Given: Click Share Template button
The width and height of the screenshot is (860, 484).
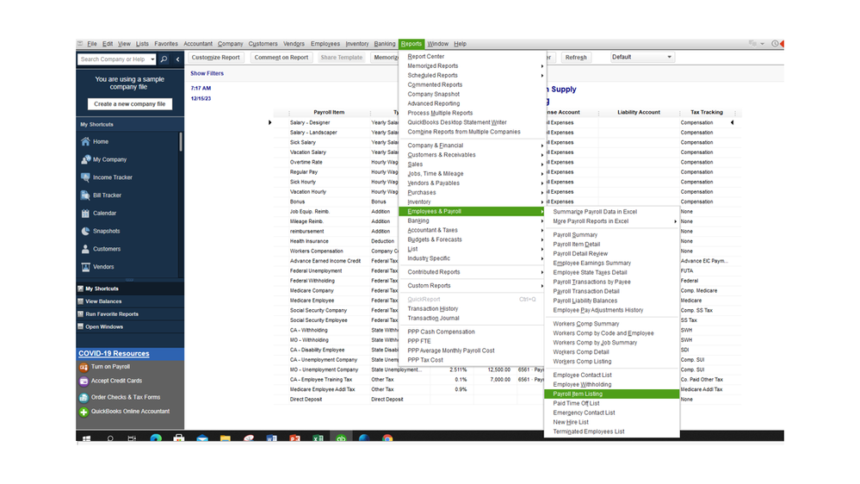Looking at the screenshot, I should click(341, 58).
